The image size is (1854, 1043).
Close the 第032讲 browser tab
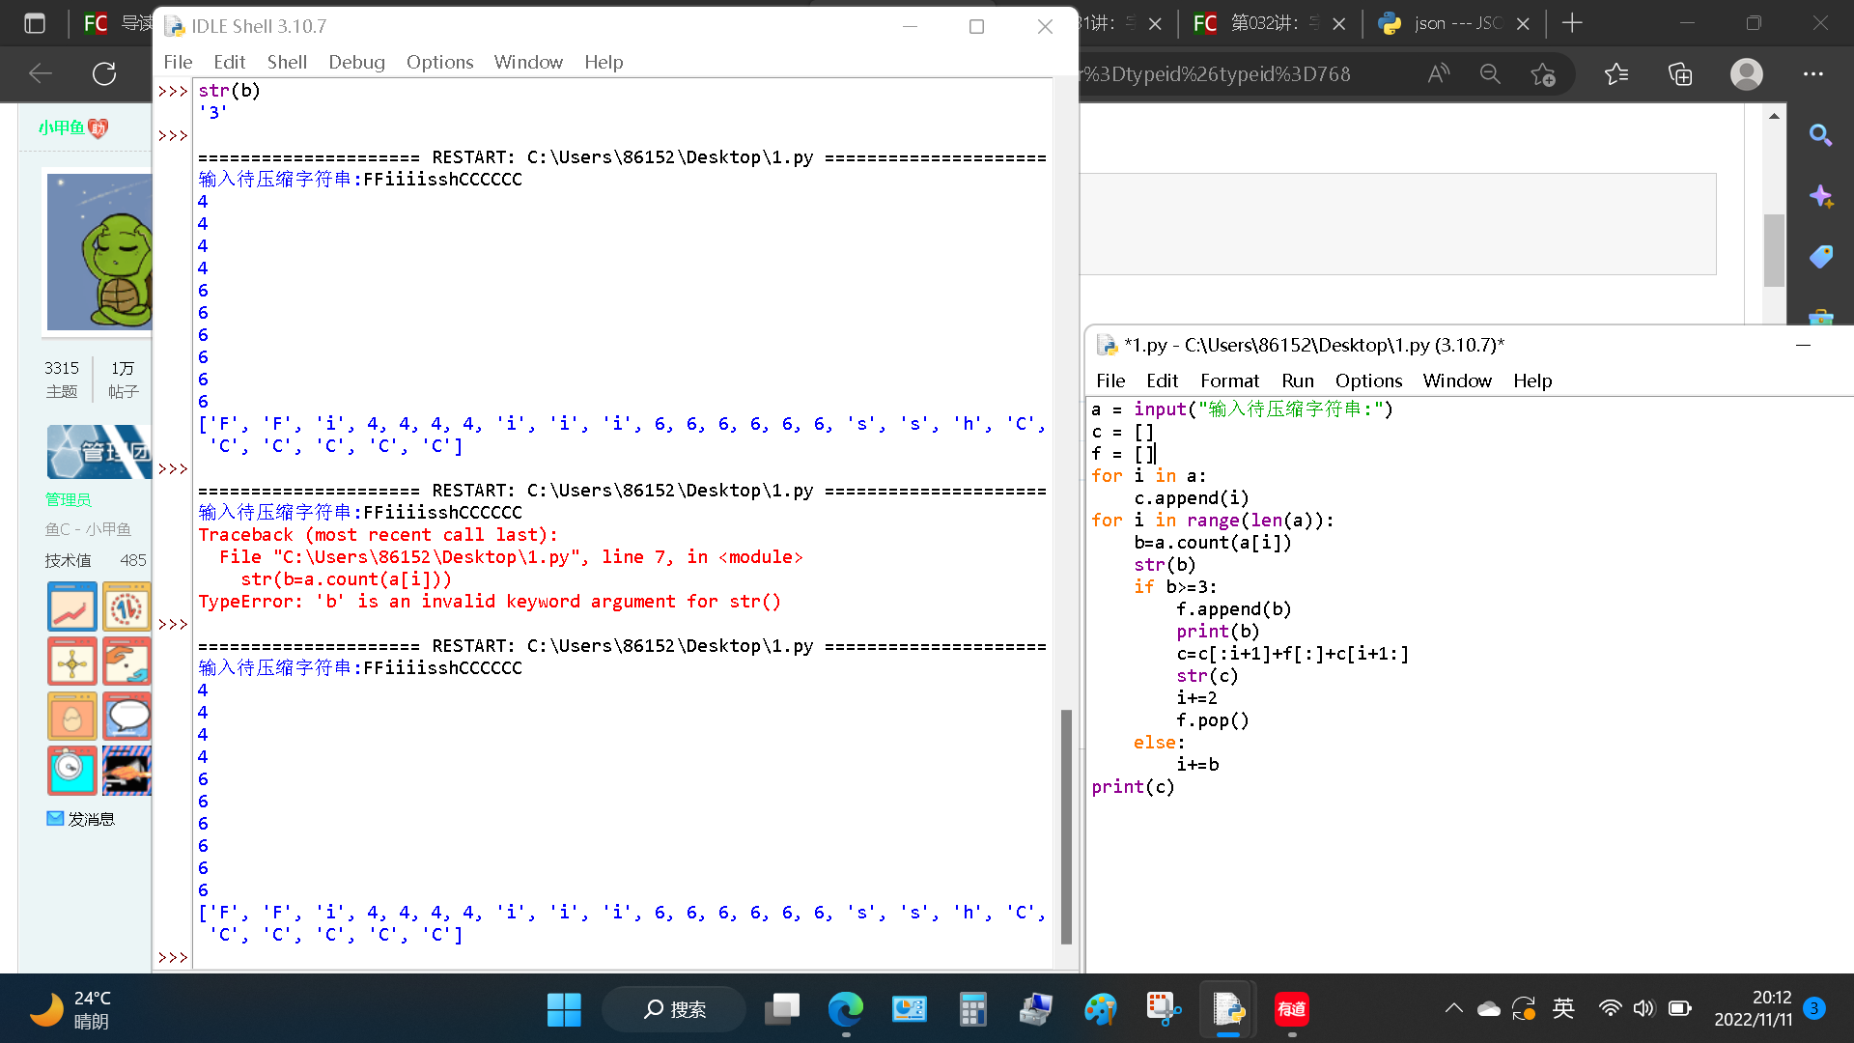tap(1338, 24)
